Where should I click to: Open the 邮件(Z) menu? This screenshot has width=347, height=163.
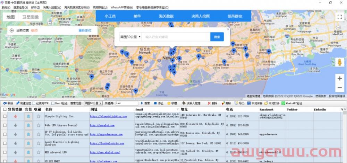pos(35,7)
